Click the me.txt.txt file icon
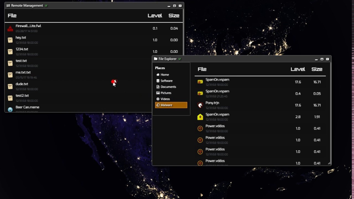 click(10, 75)
